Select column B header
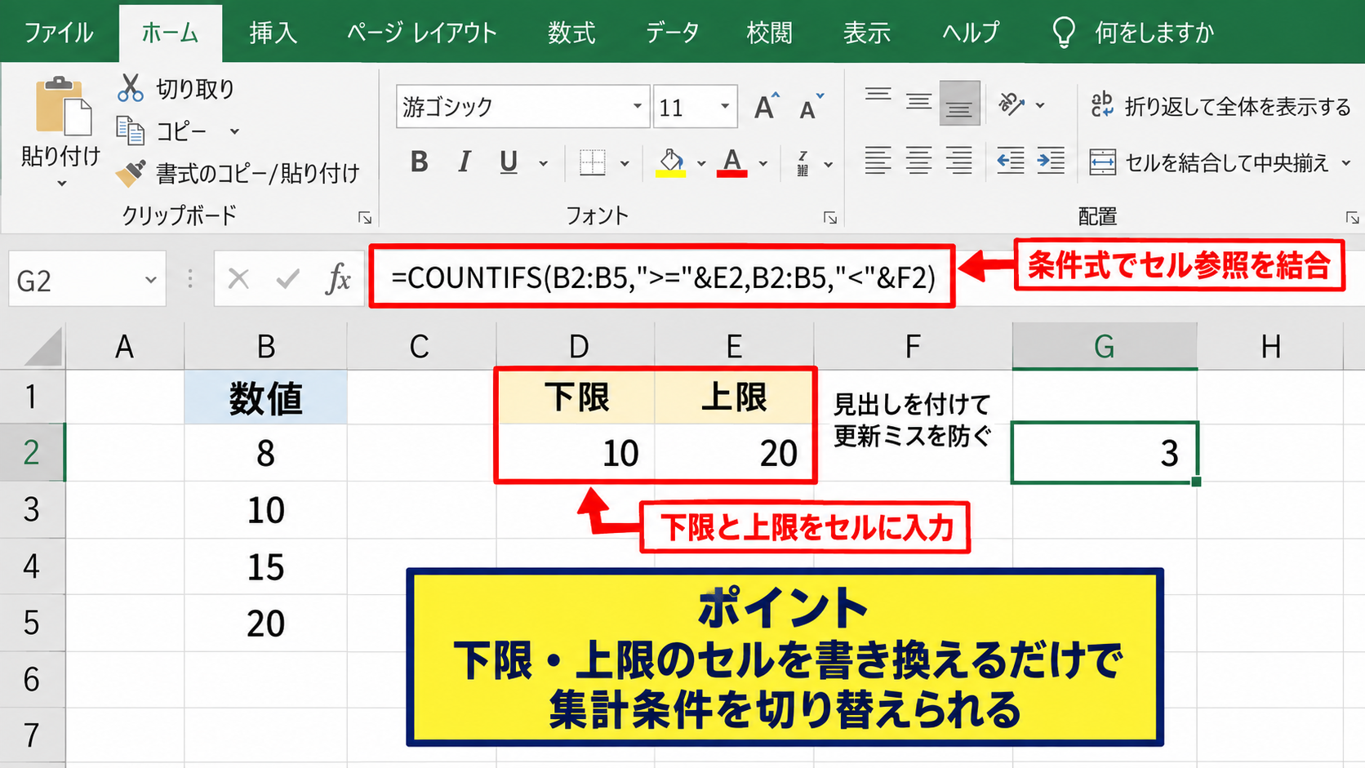1365x768 pixels. pos(266,346)
